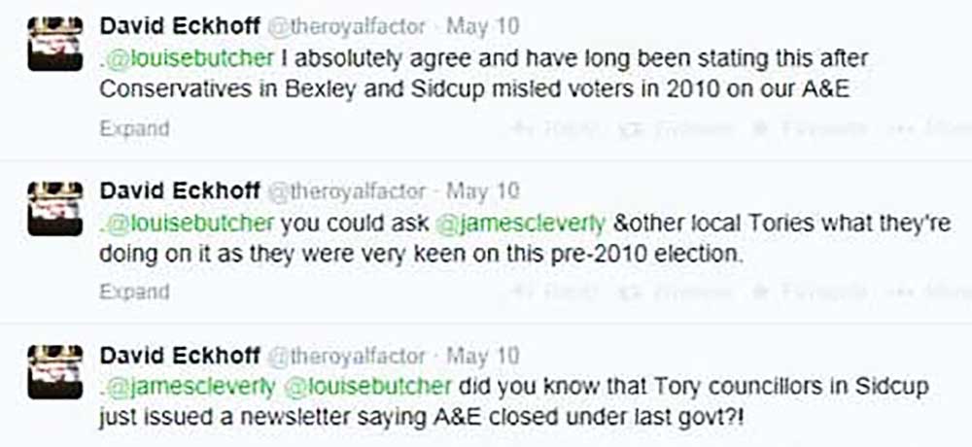This screenshot has height=447, width=972.
Task: Open @jamescleverly mention in third tweet
Action: (191, 386)
